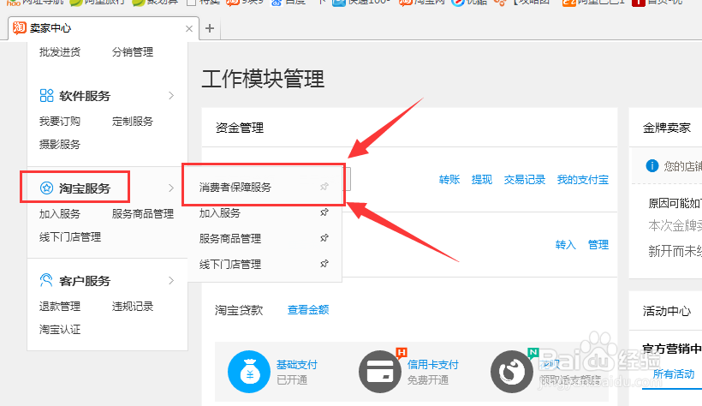This screenshot has height=406, width=702.
Task: Open 摄影服务 in sidebar
Action: 60,144
